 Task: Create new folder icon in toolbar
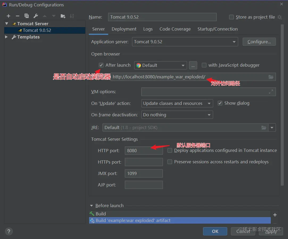point(63,16)
